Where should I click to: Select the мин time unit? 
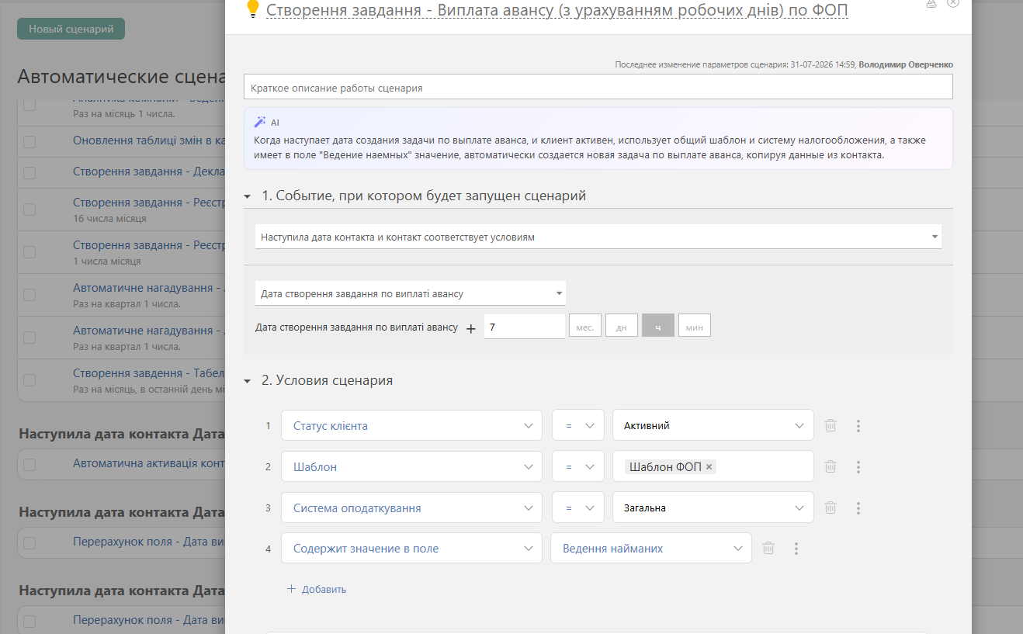point(695,326)
